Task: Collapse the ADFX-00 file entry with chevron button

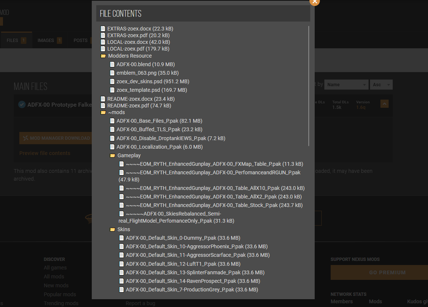Action: pyautogui.click(x=384, y=104)
